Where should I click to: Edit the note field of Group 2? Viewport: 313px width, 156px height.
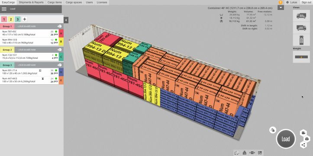26,50
